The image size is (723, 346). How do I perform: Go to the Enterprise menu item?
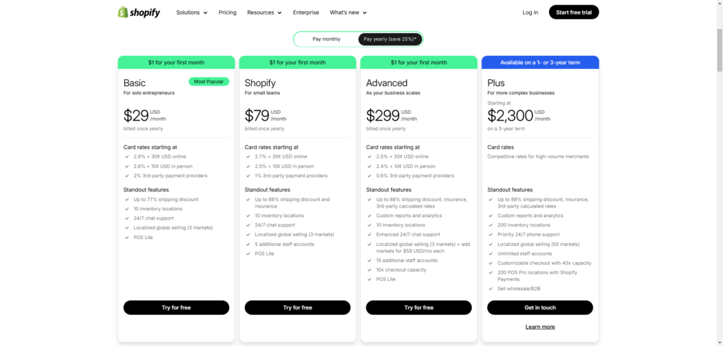[306, 12]
